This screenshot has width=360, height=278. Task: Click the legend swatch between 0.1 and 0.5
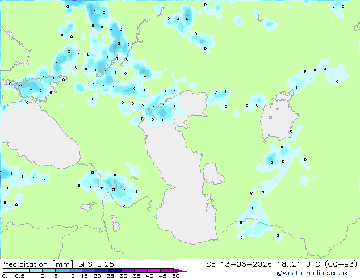[x=10, y=271]
